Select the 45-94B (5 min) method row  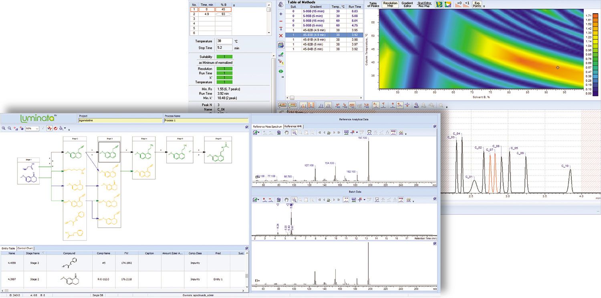(x=325, y=49)
